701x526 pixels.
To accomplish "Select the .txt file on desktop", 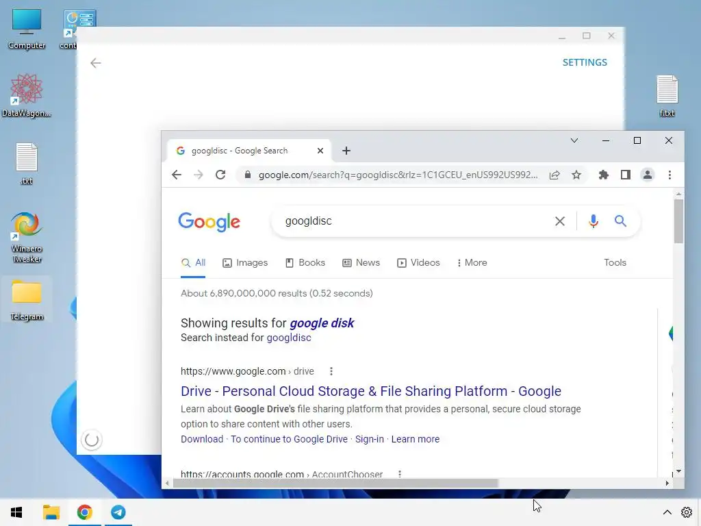I will (x=27, y=164).
